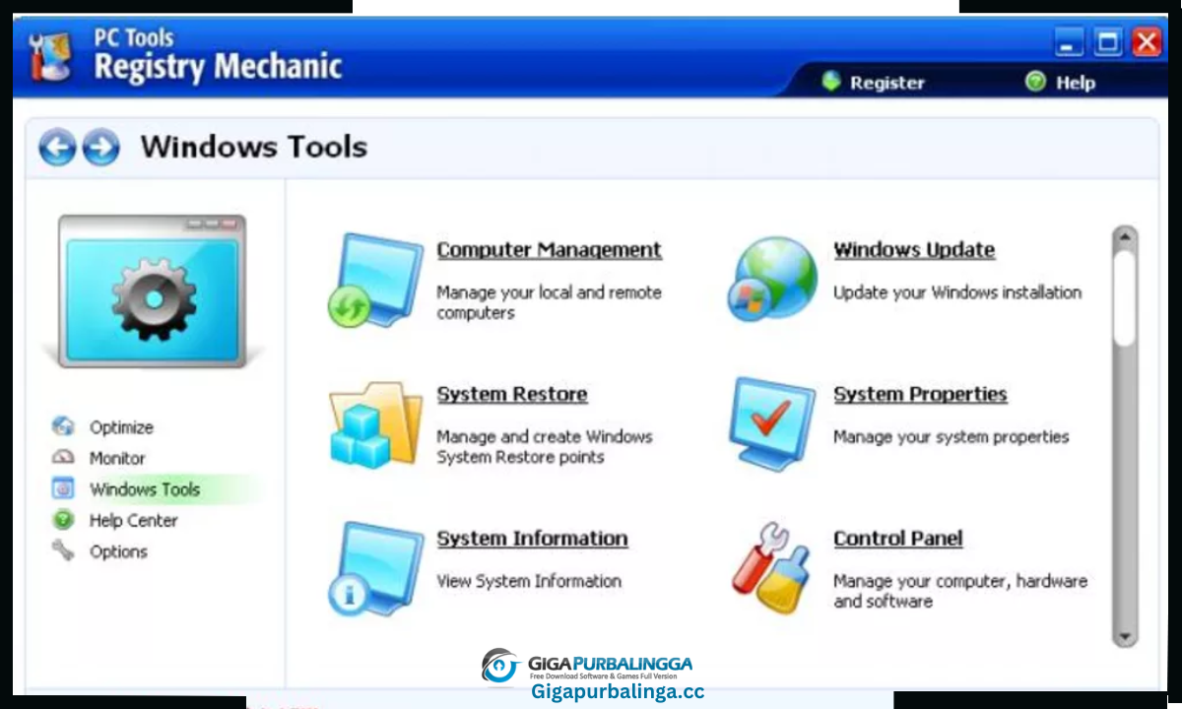Click the PC Tools Registry Mechanic logo icon

point(51,55)
